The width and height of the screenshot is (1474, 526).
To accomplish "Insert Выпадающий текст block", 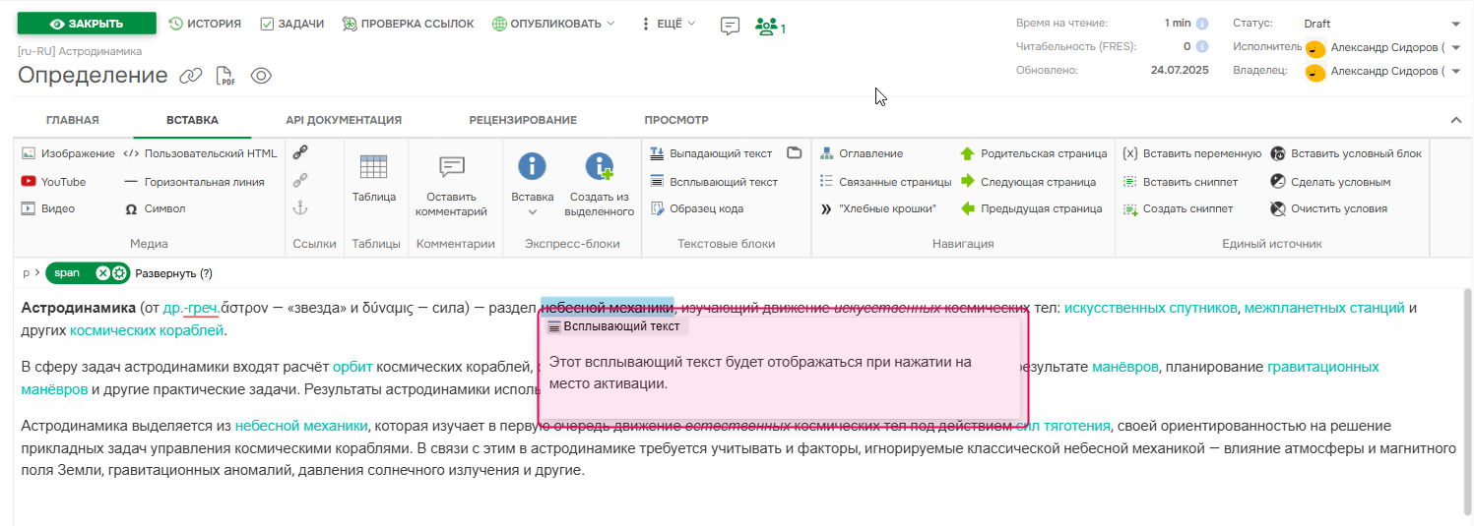I will tap(711, 153).
